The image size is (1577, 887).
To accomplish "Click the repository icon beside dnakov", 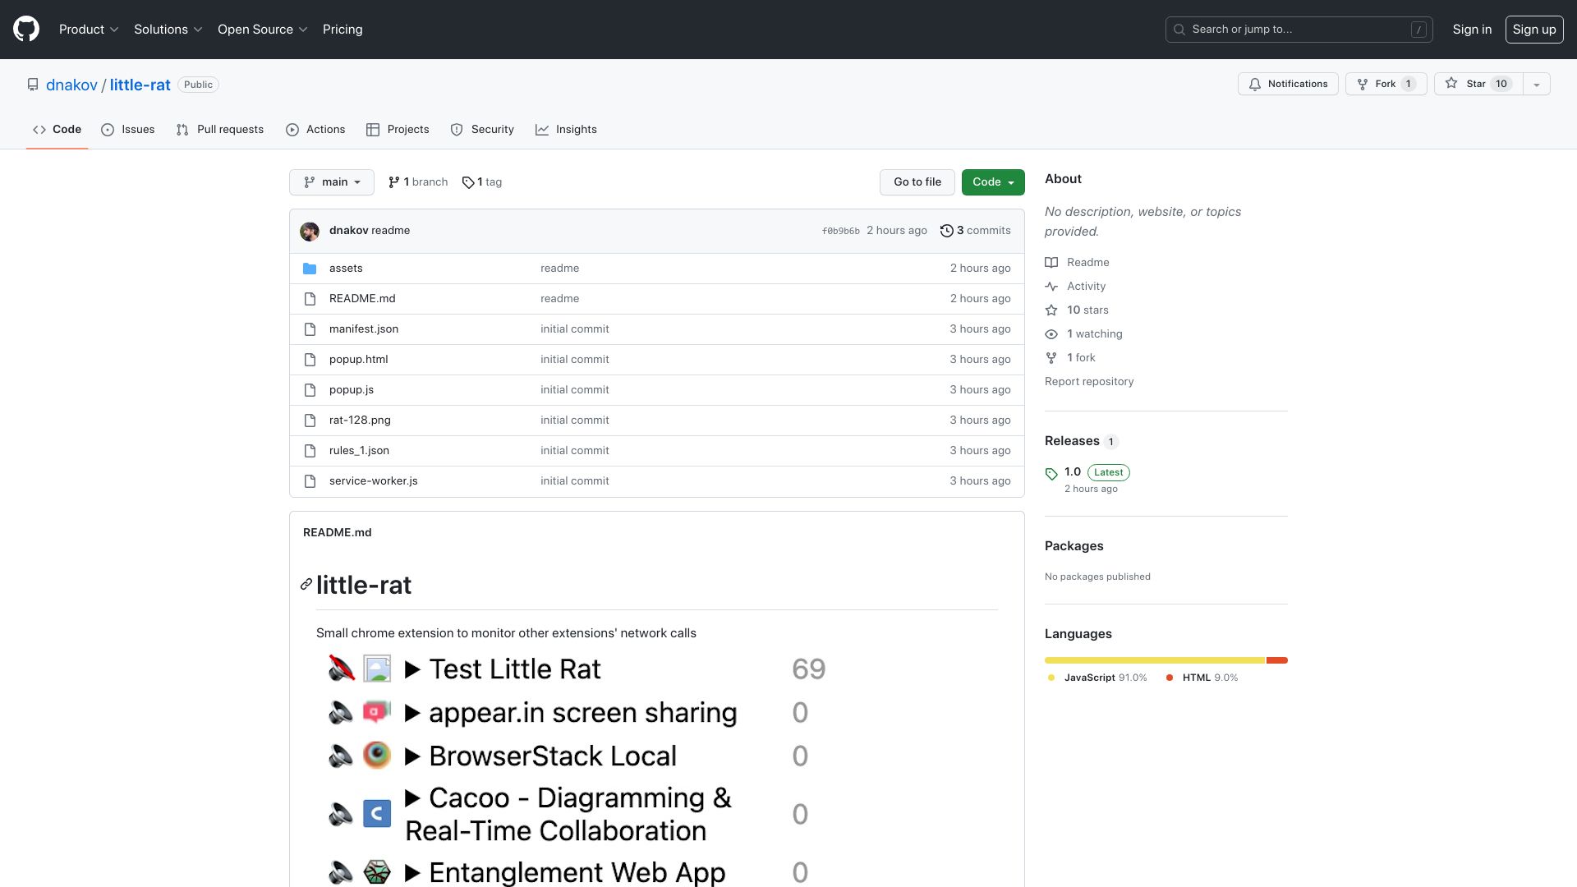I will click(x=33, y=85).
